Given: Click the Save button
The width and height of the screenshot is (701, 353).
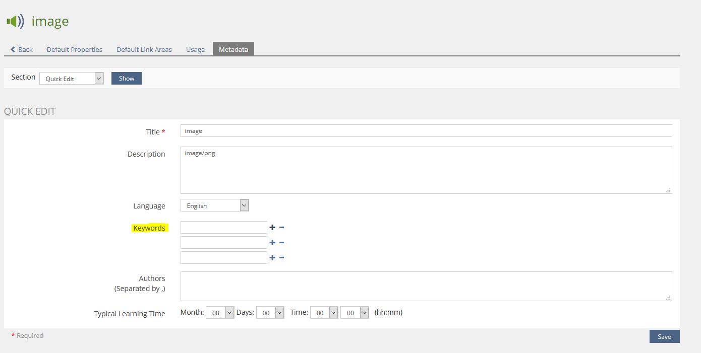Looking at the screenshot, I should [x=664, y=336].
